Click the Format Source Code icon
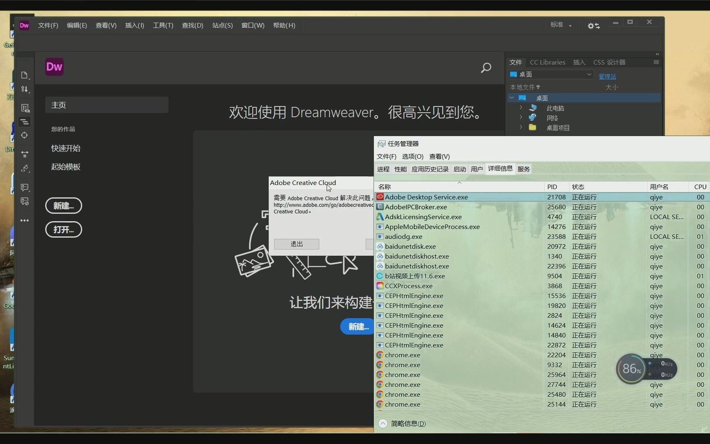 tap(25, 168)
